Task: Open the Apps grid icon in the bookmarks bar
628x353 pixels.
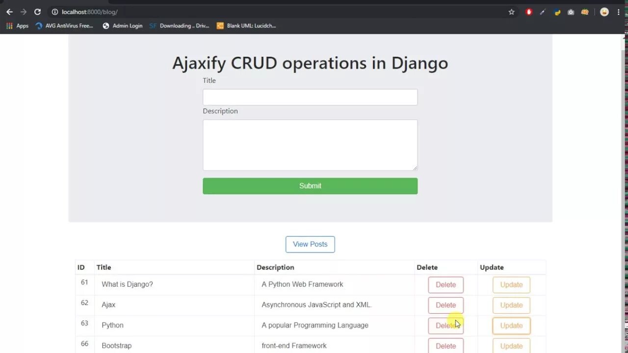Action: point(9,25)
